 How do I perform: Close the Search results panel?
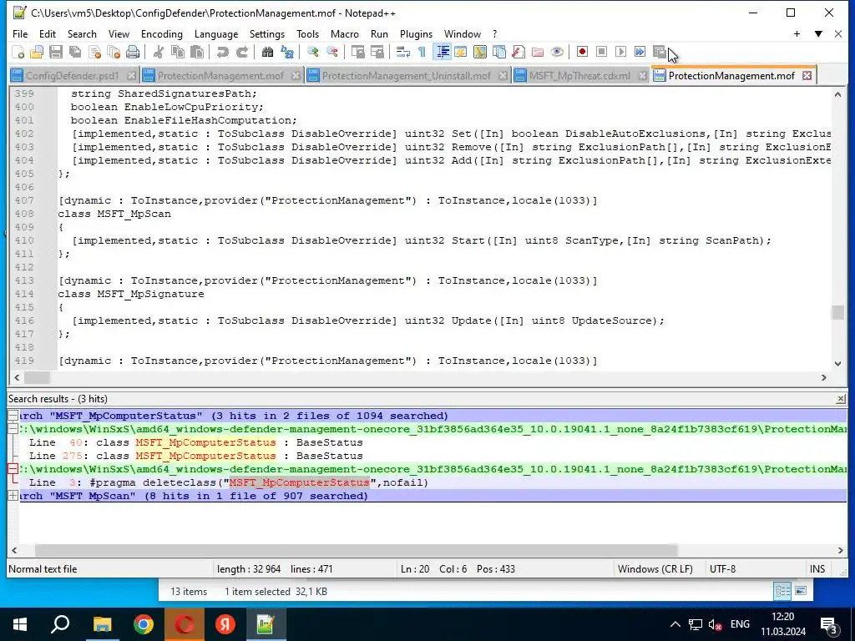[841, 399]
